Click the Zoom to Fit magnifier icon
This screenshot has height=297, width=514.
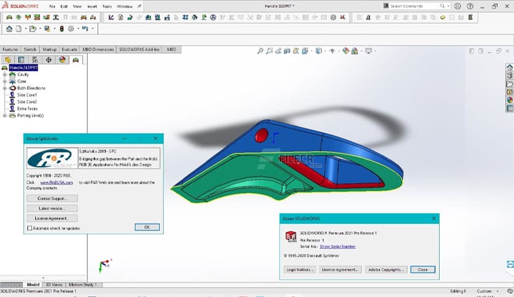260,51
